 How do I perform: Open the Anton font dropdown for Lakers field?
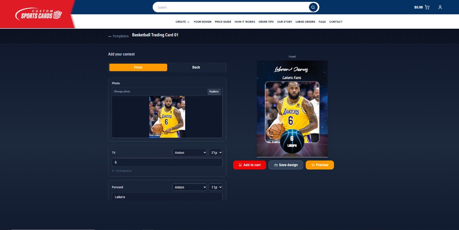tap(190, 187)
